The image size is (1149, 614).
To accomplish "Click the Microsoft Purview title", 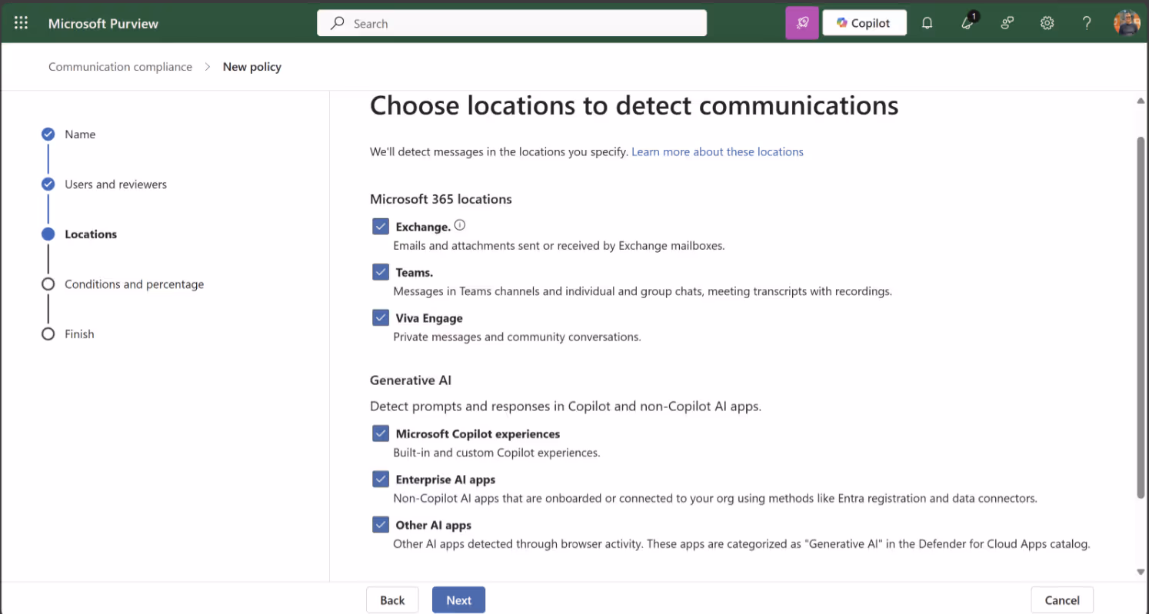I will 103,23.
